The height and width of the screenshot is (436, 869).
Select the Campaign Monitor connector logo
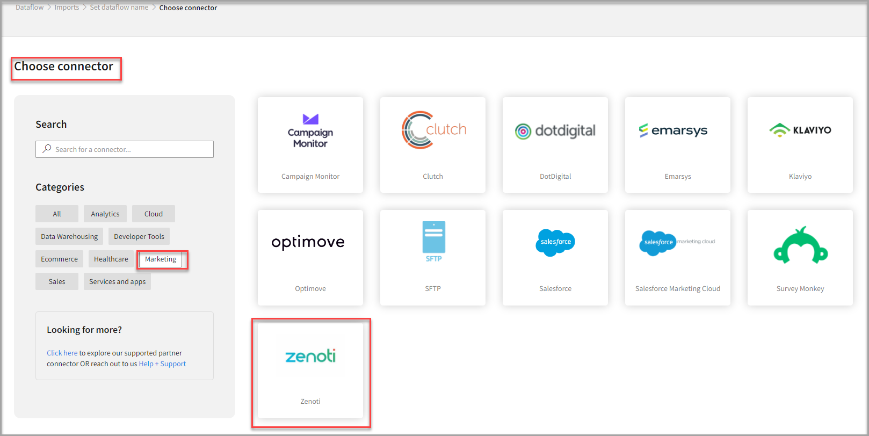(x=310, y=130)
